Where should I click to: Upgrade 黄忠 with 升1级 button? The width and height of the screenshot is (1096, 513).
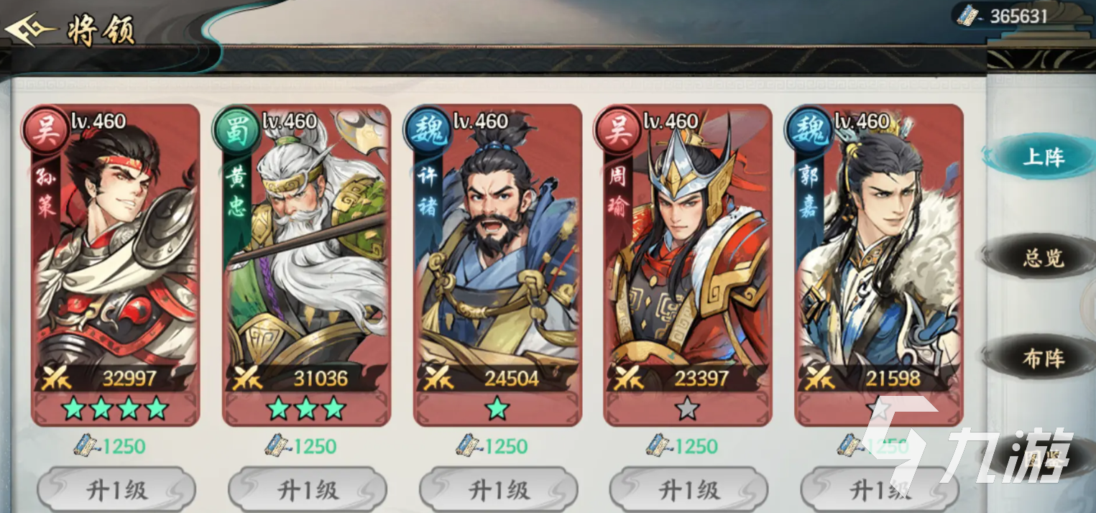click(x=307, y=490)
